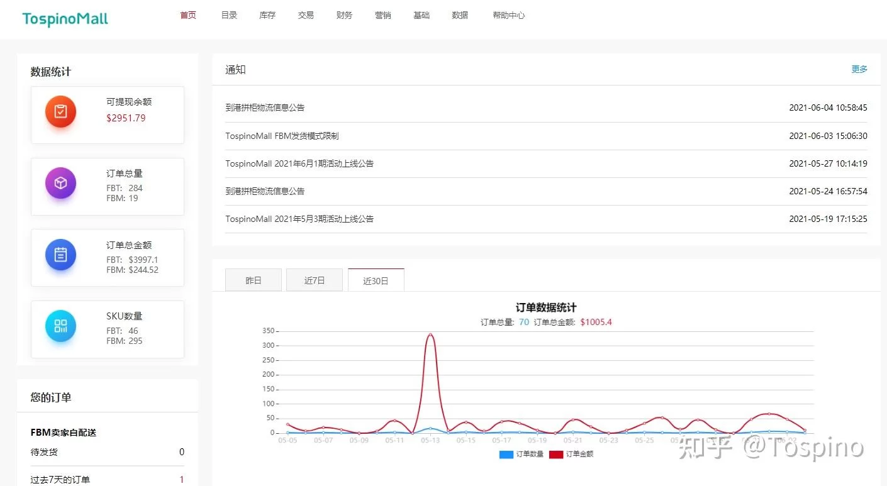Open the 2021年6月1期活动上线公告 notice
The height and width of the screenshot is (486, 887).
pos(299,163)
